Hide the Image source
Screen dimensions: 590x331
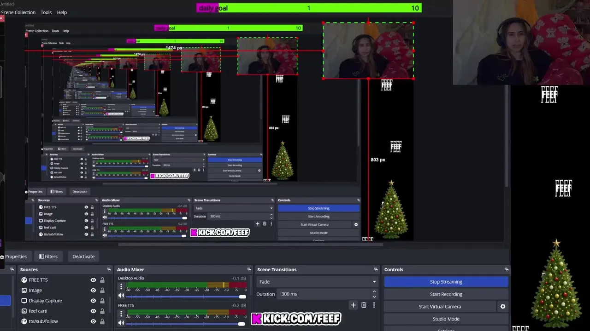click(x=93, y=291)
